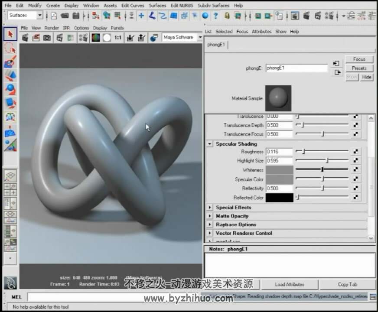
Task: Click the blue sphere icon in status line
Action: coord(205,16)
